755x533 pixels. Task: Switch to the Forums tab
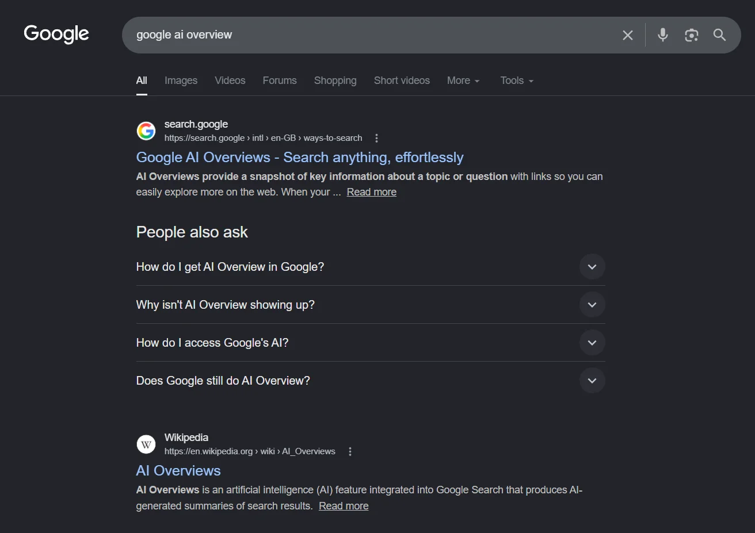(x=280, y=80)
